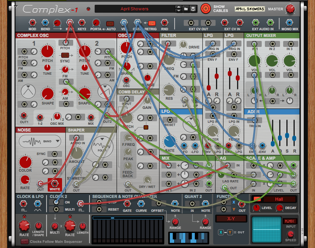
Task: Click the M.MIX scope input button
Action: coord(289,221)
